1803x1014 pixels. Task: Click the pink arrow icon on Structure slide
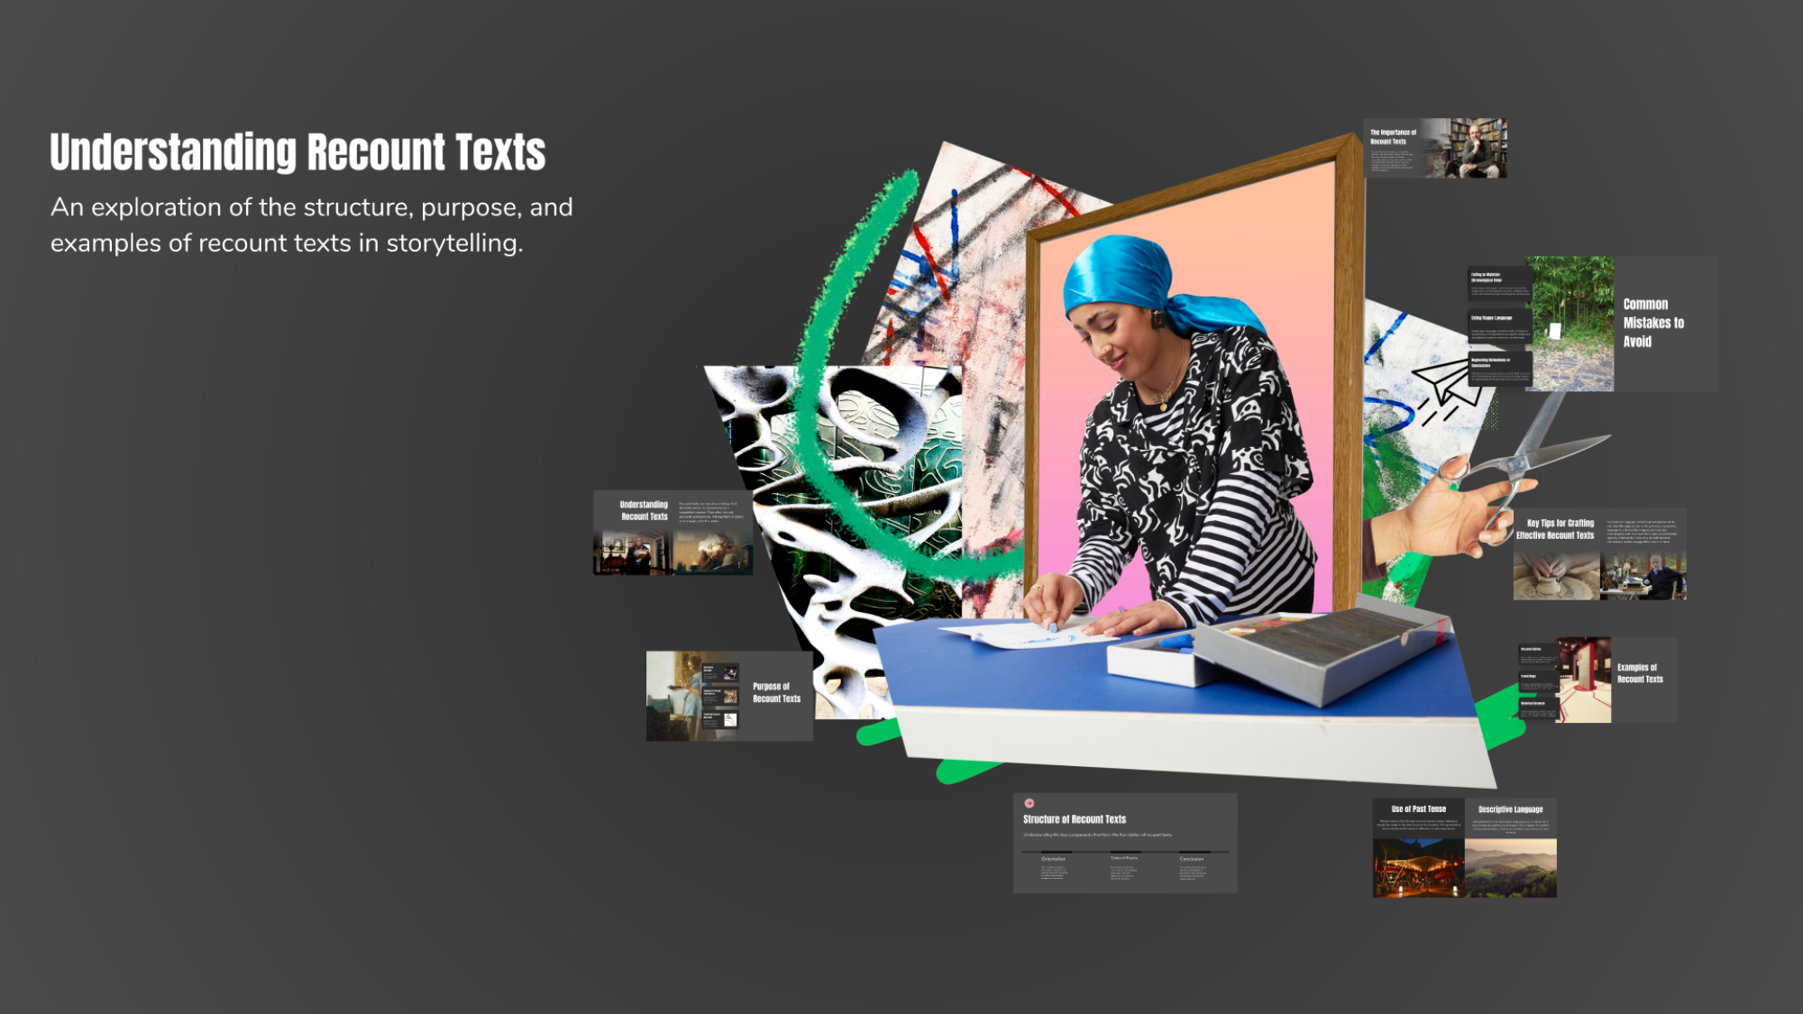[x=1029, y=802]
